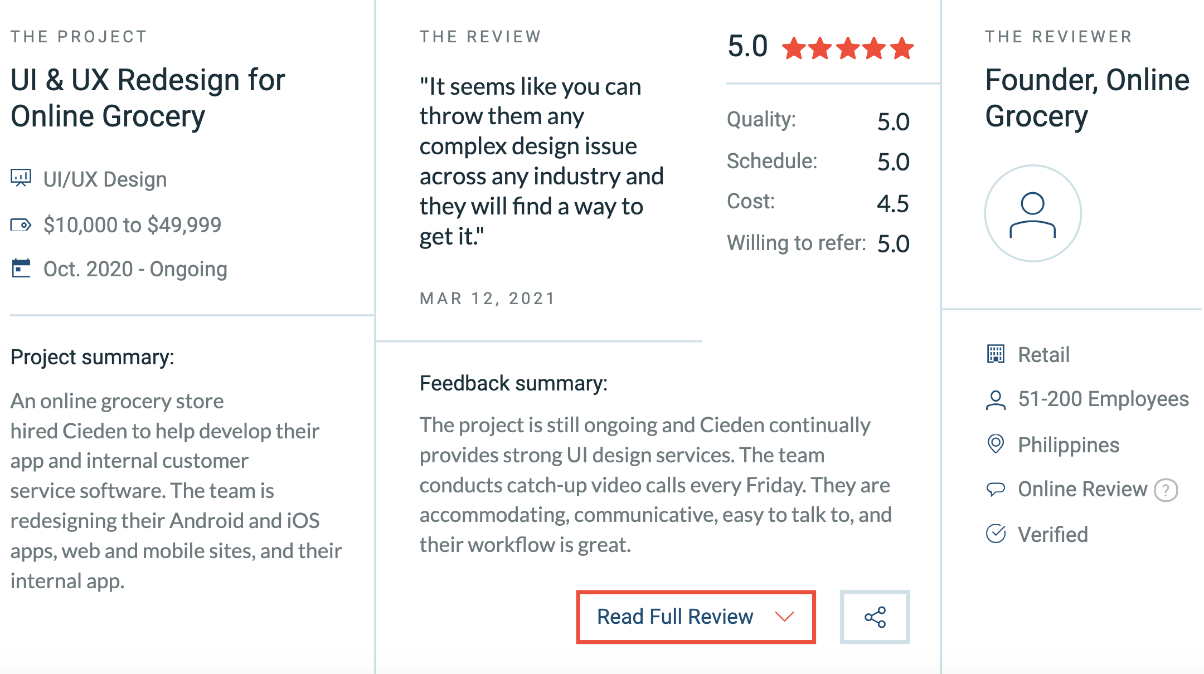Click the speech bubble Online Review icon

click(x=996, y=489)
